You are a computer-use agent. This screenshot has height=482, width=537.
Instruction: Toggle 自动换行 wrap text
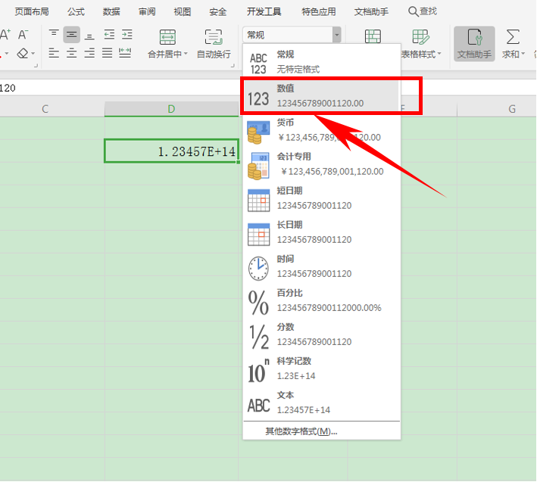(214, 44)
